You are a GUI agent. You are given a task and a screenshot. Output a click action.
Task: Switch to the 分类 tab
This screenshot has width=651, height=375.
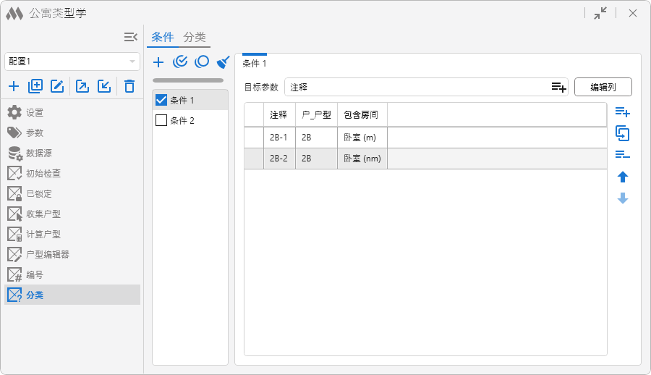[x=195, y=37]
